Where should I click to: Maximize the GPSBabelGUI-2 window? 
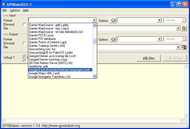click(179, 5)
